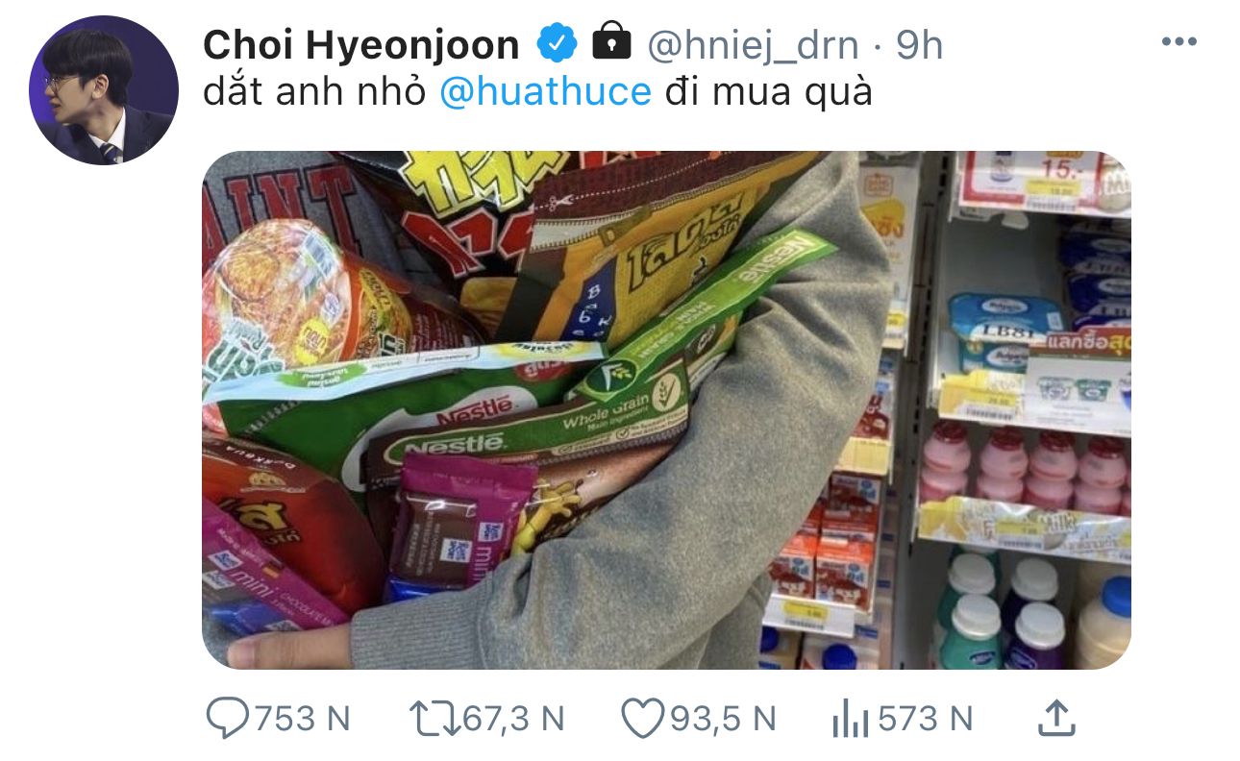Like the tweet with the heart icon

[x=640, y=718]
